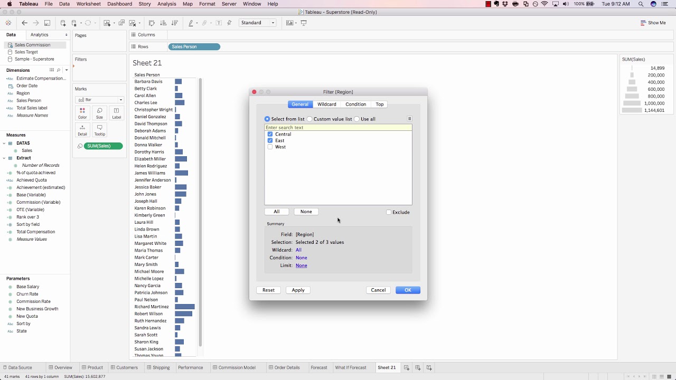
Task: Click New Worksheet icon beside Sheet 21 tab
Action: click(x=407, y=367)
